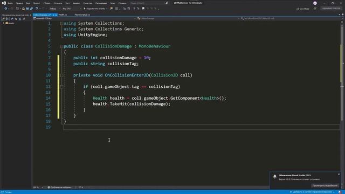This screenshot has width=345, height=194.
Task: Click the Attach to Unity run button
Action: 94,9
